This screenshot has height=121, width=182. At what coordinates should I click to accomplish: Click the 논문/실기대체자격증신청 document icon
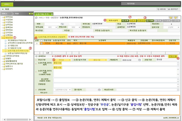click(6, 54)
